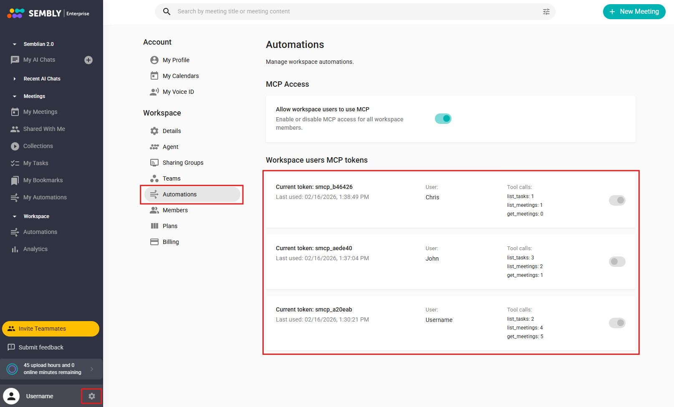The image size is (674, 407).
Task: Toggle the MCP token switch for John
Action: pos(617,262)
